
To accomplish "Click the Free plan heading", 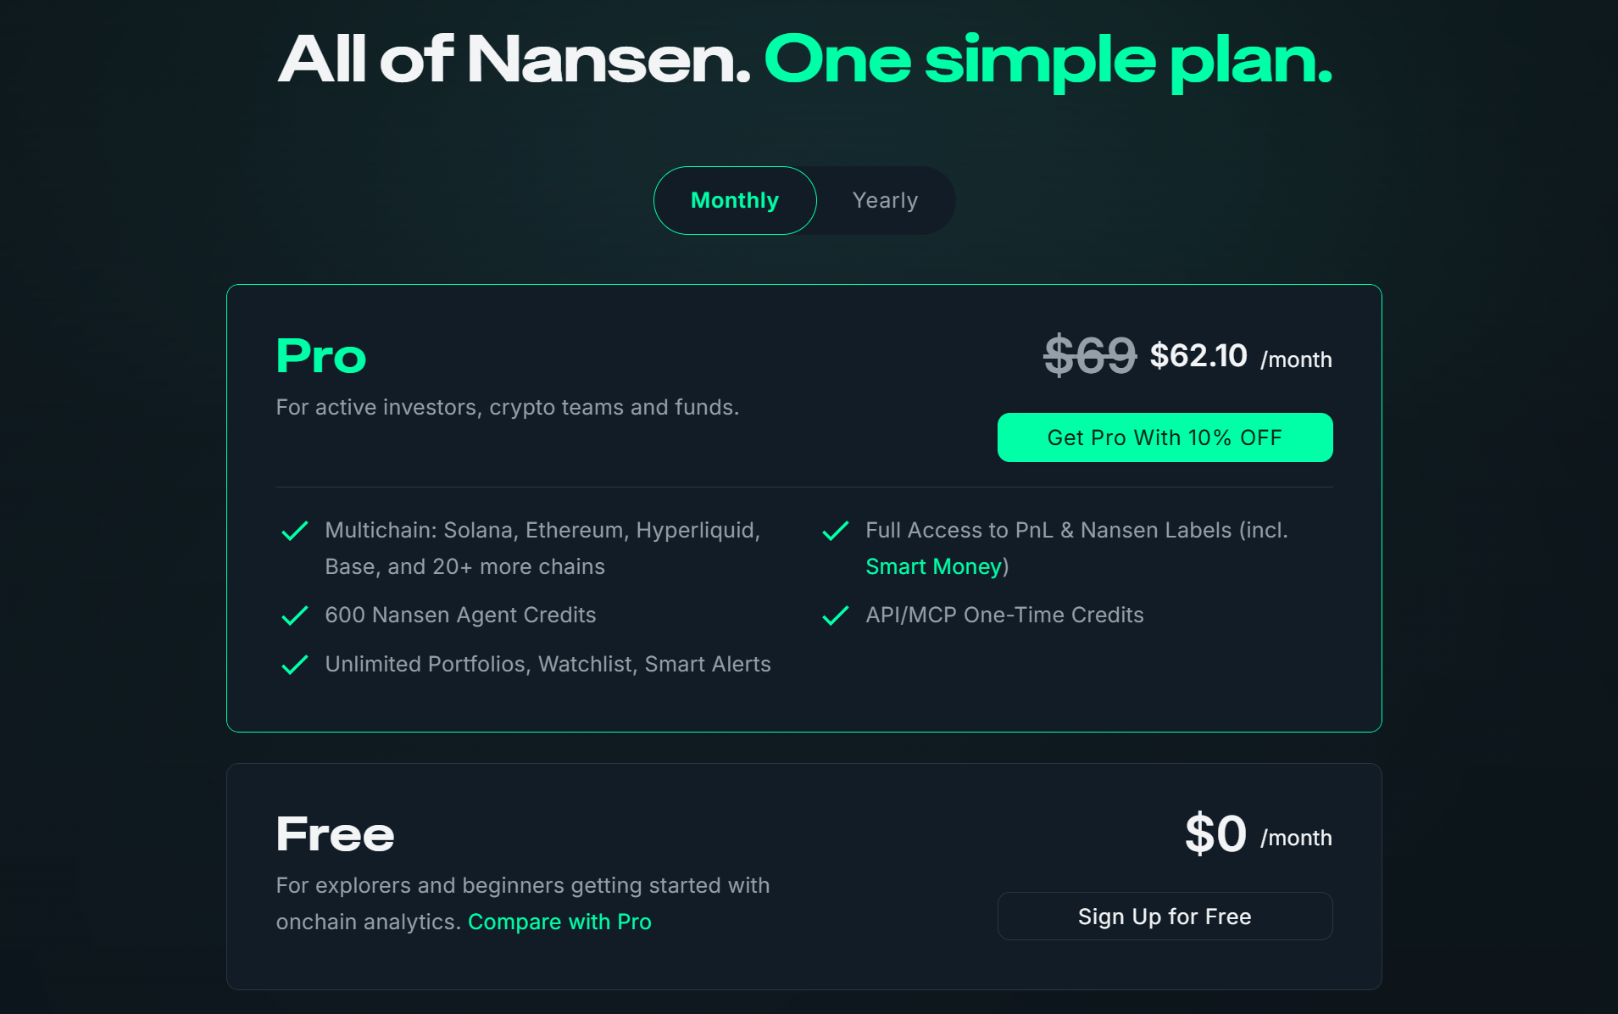I will [334, 834].
